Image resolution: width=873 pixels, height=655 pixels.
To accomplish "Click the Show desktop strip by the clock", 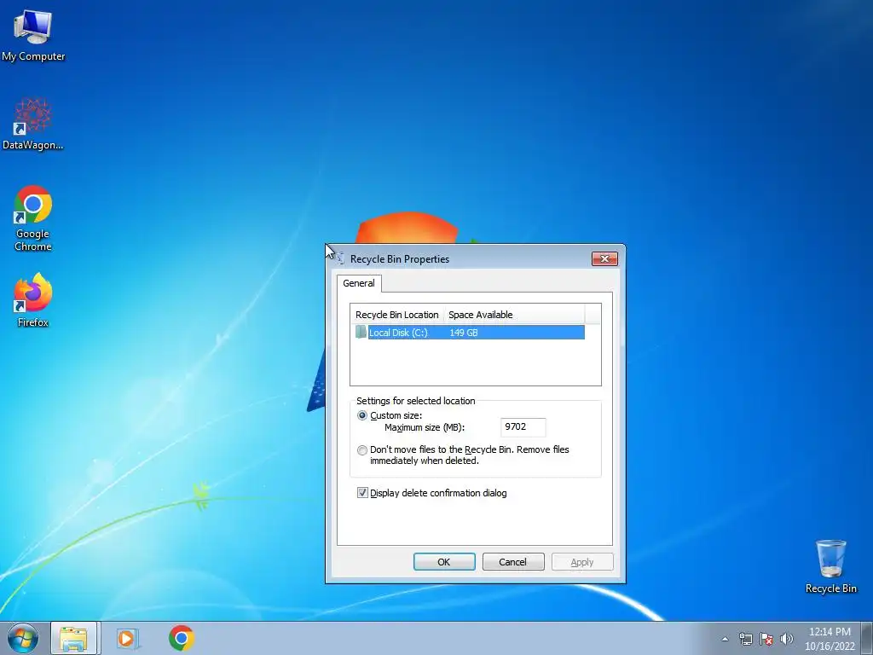I will coord(867,638).
